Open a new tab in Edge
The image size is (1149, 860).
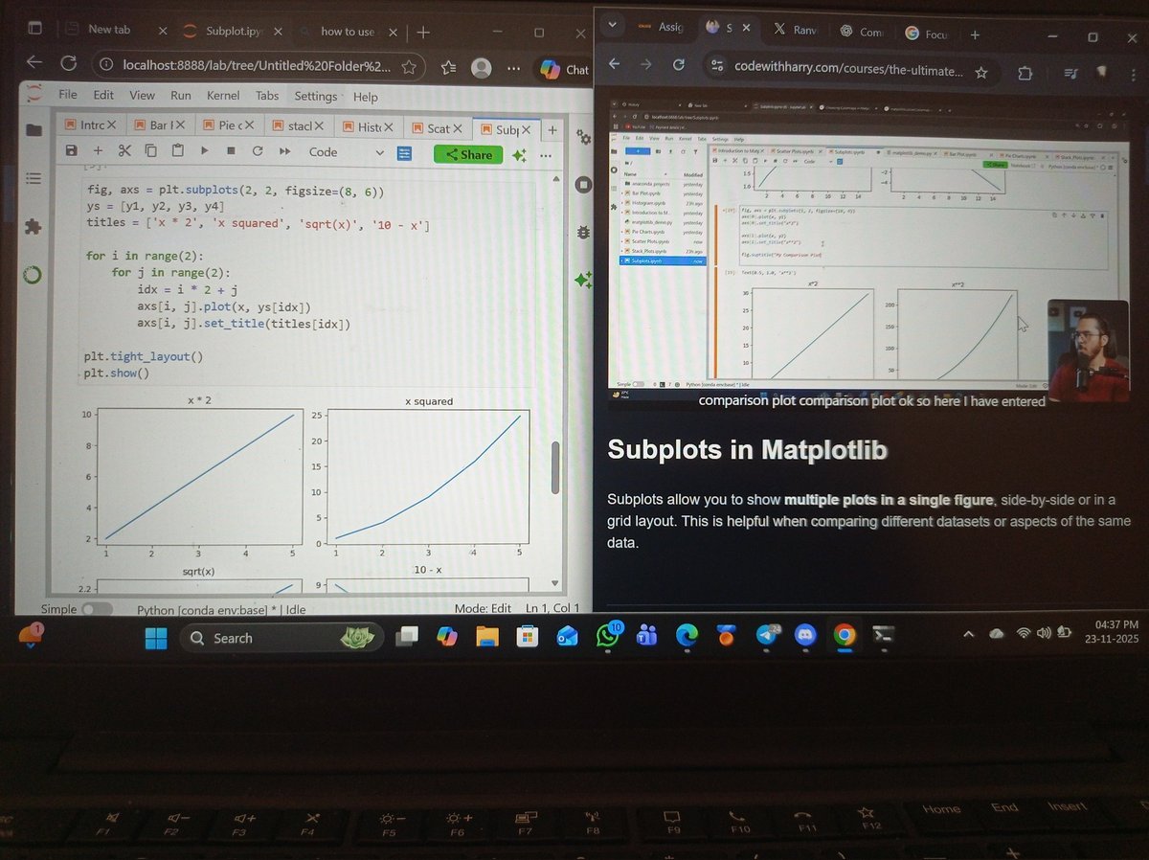pos(423,33)
